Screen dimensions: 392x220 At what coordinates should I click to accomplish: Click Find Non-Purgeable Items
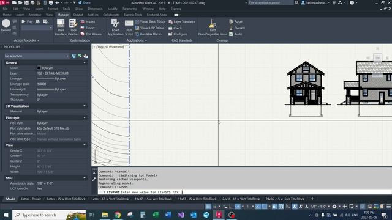pos(213,28)
